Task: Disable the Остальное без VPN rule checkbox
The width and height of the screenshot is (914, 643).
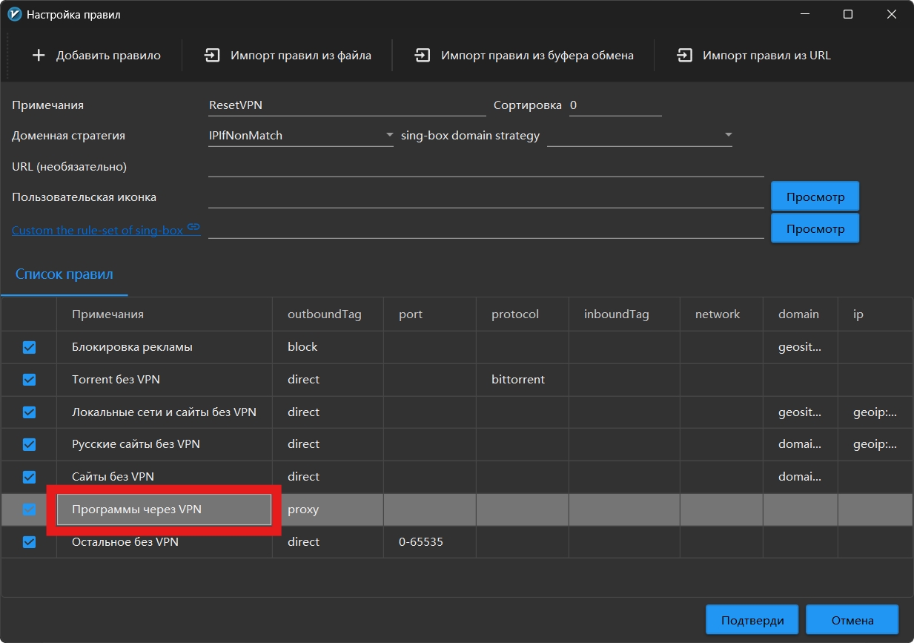Action: (x=29, y=542)
